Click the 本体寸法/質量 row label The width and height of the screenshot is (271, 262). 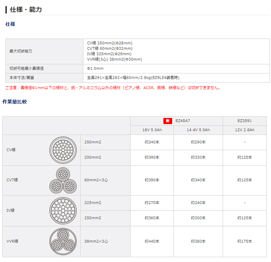tap(22, 77)
